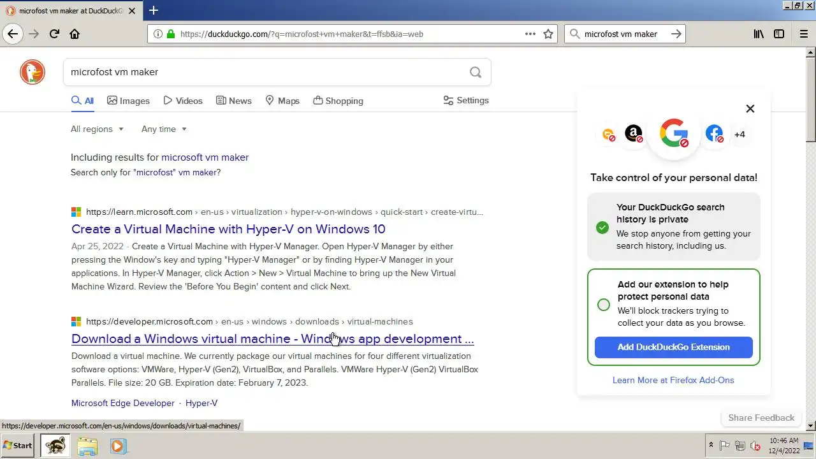Screen dimensions: 816x459
Task: Expand the Any time dropdown
Action: (x=164, y=129)
